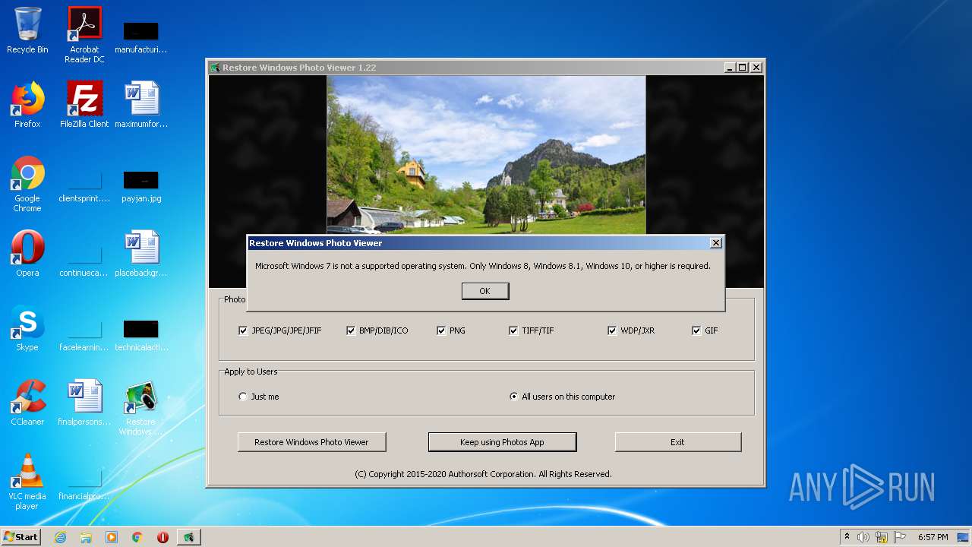Show hidden tray icons arrow
The width and height of the screenshot is (972, 547).
pyautogui.click(x=847, y=537)
